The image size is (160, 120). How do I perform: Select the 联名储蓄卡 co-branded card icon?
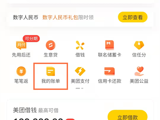(x=110, y=45)
